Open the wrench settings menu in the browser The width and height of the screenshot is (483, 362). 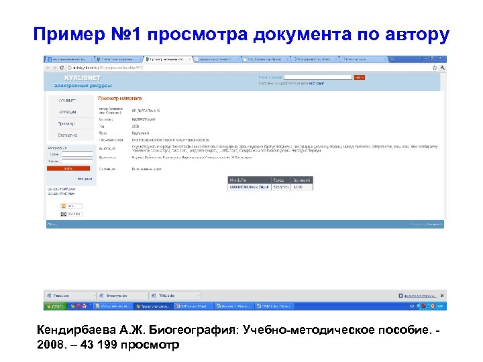click(442, 68)
